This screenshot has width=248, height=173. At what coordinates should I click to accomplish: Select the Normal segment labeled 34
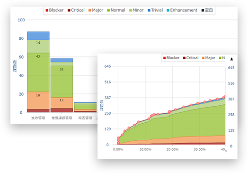tap(62, 82)
